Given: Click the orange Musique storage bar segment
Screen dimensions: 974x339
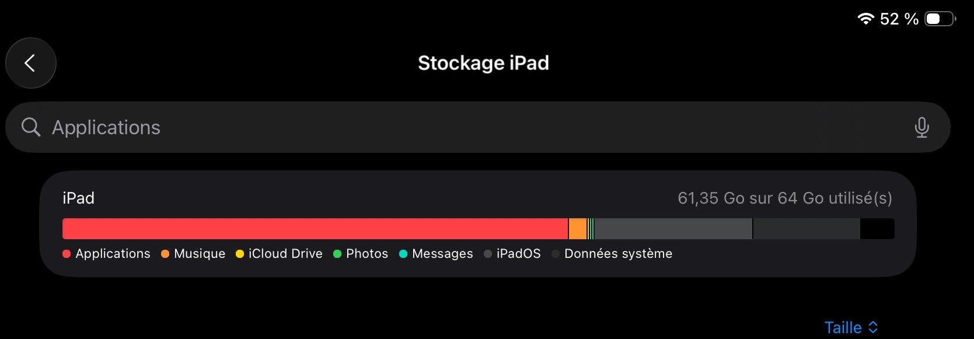Looking at the screenshot, I should tap(578, 229).
